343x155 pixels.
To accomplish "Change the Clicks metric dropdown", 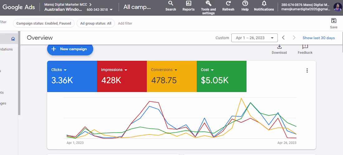I will click(x=59, y=70).
